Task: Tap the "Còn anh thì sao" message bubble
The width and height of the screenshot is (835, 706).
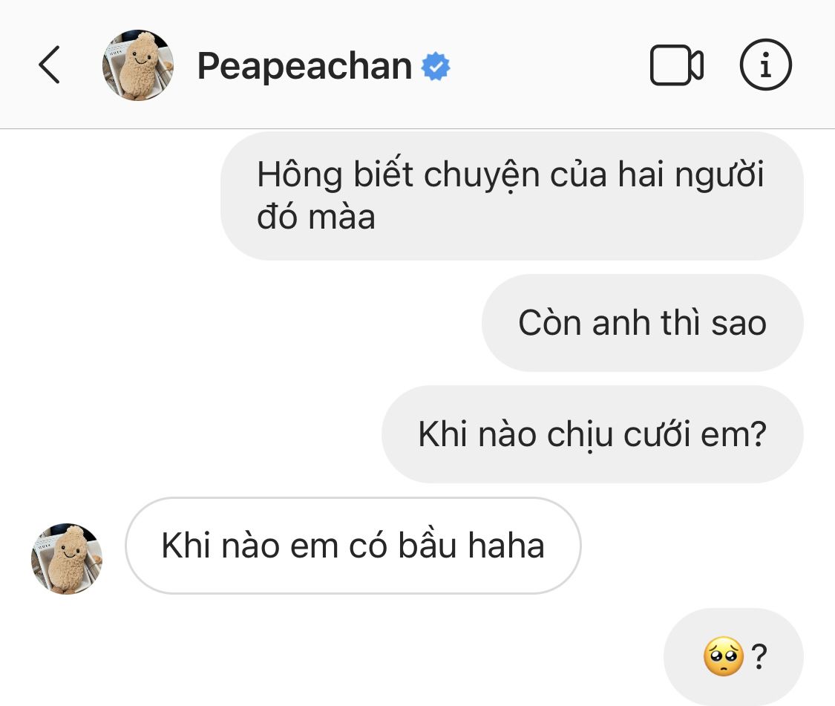Action: point(643,323)
